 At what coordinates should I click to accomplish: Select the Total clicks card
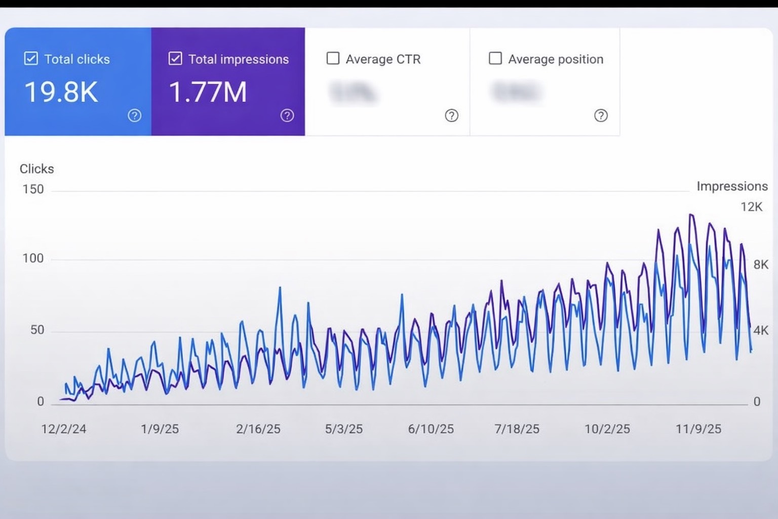pyautogui.click(x=77, y=81)
